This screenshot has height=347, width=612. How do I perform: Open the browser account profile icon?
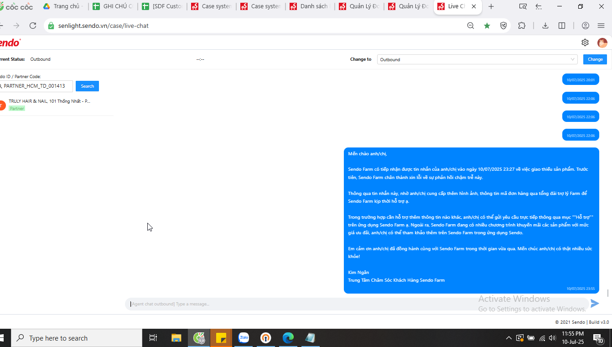point(586,26)
